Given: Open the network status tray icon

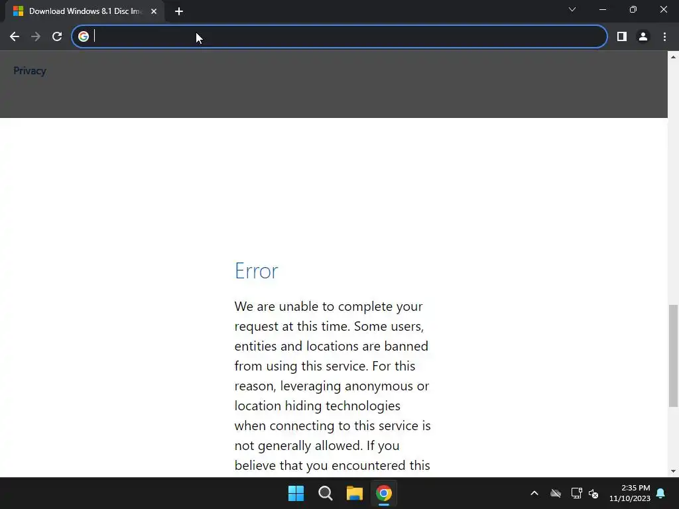Looking at the screenshot, I should [x=576, y=493].
